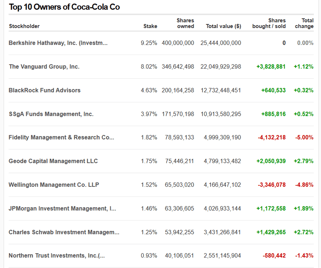The height and width of the screenshot is (268, 321).
Task: Click total change +2.79%
Action: point(304,161)
